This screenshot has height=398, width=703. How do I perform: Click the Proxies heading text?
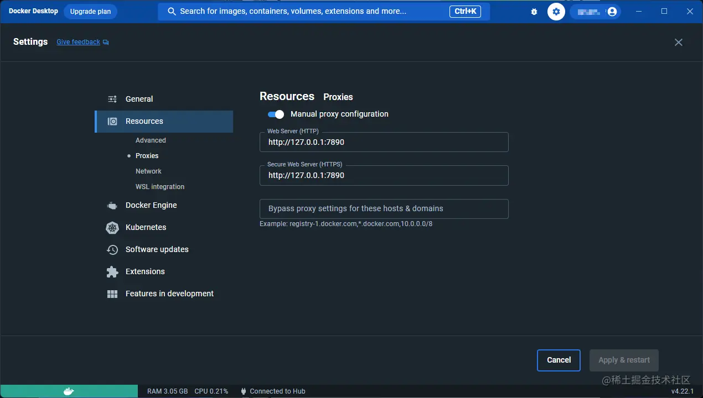click(x=338, y=97)
